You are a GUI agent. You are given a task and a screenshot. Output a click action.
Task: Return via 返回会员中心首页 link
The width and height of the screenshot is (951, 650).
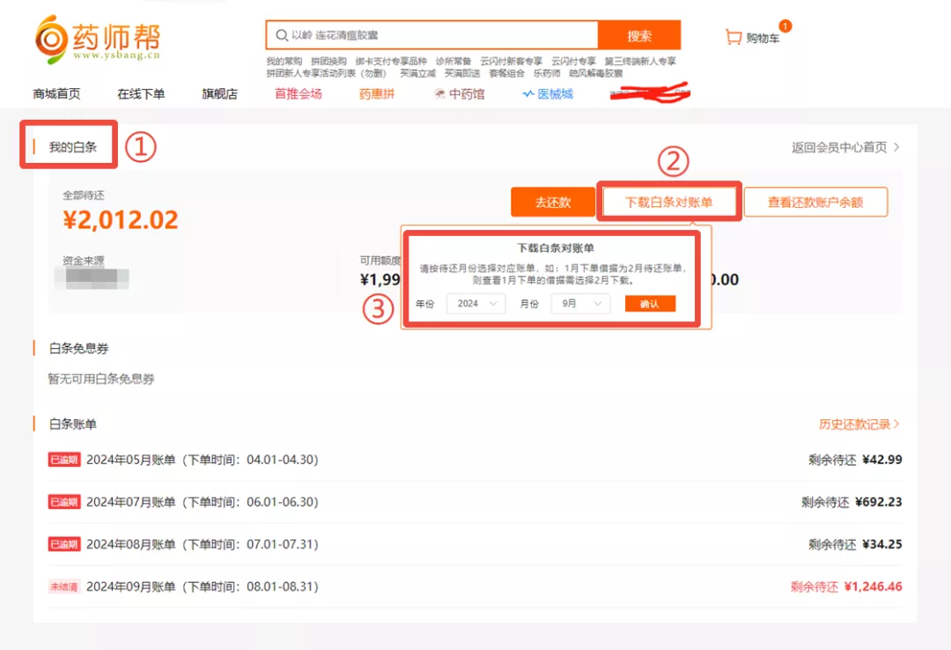click(x=844, y=147)
